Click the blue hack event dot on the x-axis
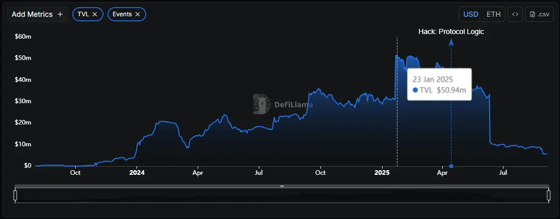560x219 pixels. pyautogui.click(x=451, y=166)
